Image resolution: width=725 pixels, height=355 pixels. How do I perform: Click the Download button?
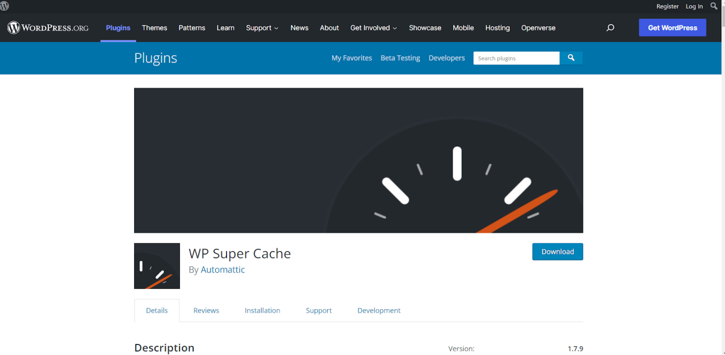[557, 252]
